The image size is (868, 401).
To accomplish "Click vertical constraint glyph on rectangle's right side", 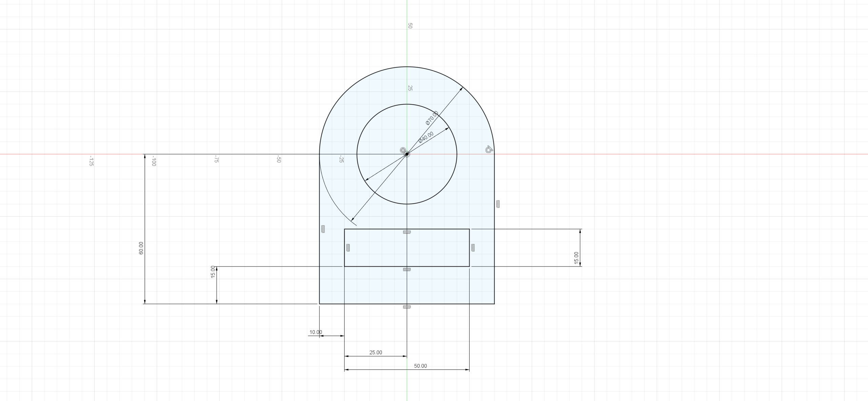I will (x=473, y=248).
